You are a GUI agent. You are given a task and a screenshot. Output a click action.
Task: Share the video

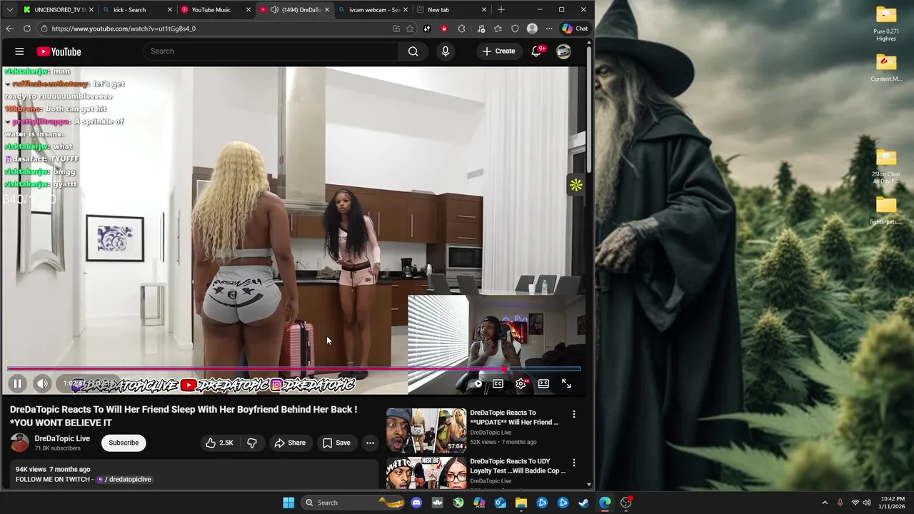(290, 443)
